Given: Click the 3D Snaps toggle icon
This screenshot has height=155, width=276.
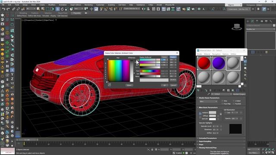Looking at the screenshot, I should click(x=101, y=9).
